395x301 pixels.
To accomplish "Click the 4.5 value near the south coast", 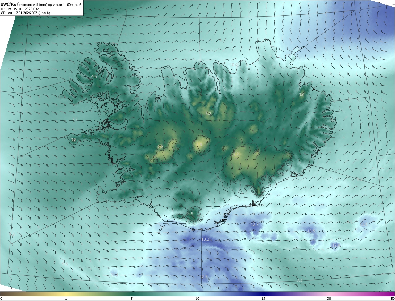I will pyautogui.click(x=190, y=214).
